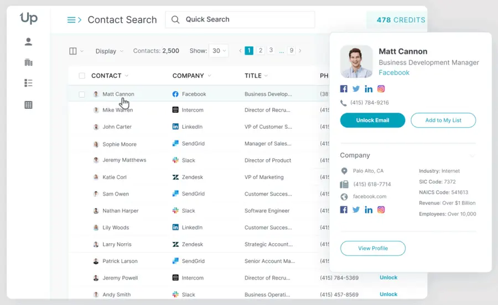Click the office phone icon beside (415) 618-7714

[x=344, y=184]
